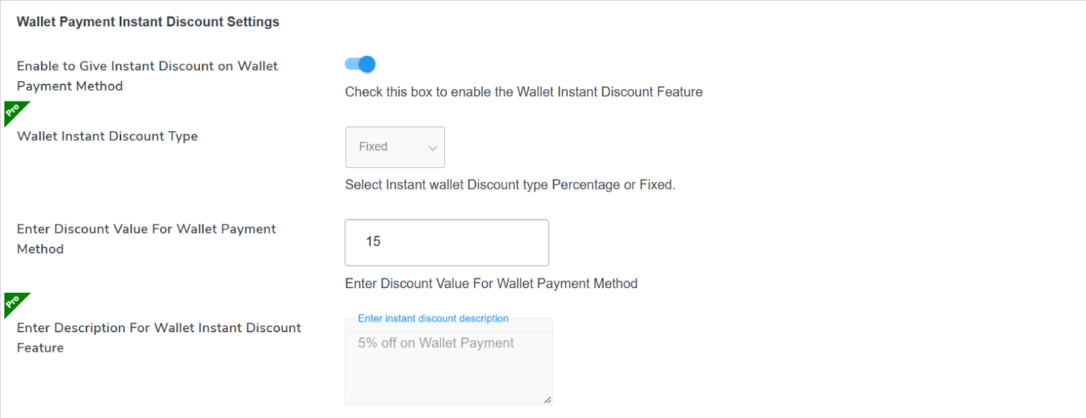The width and height of the screenshot is (1086, 418).
Task: Click the Wallet Payment Instant Discount Settings heading
Action: [x=148, y=21]
